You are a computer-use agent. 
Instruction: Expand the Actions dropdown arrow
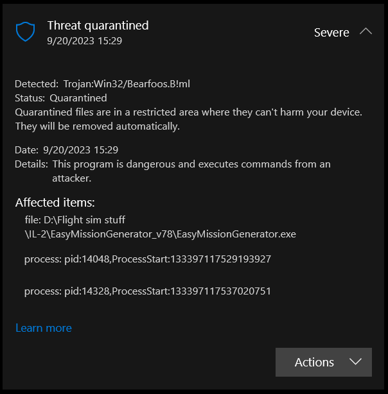[355, 362]
